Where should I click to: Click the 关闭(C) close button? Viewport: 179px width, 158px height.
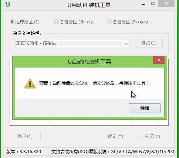click(x=153, y=136)
